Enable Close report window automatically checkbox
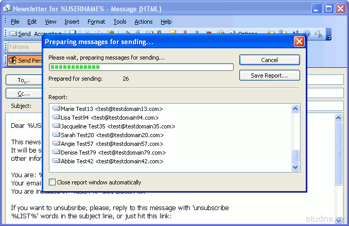349x226 pixels. [x=52, y=182]
